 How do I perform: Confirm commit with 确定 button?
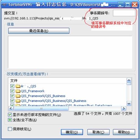72,132
